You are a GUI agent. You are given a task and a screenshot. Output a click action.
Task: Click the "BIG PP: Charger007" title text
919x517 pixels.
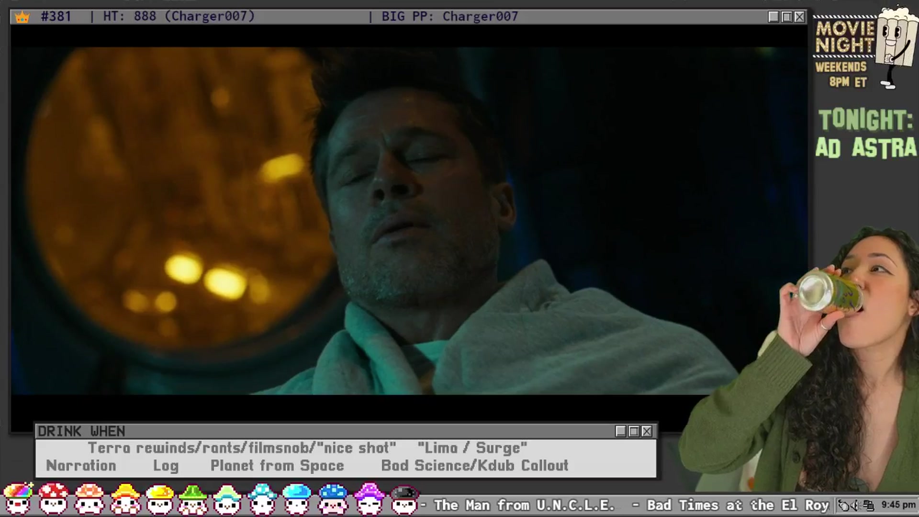[x=449, y=16]
